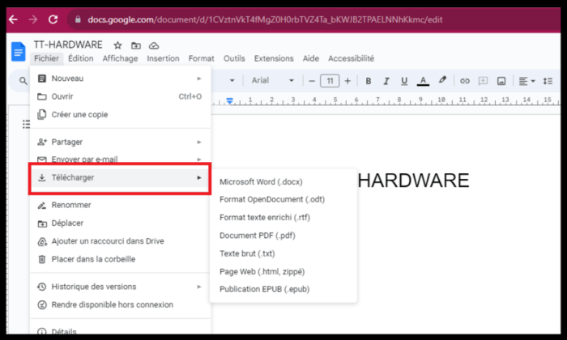Viewport: 567px width, 340px height.
Task: Insert an image with the toolbar icon
Action: point(501,81)
